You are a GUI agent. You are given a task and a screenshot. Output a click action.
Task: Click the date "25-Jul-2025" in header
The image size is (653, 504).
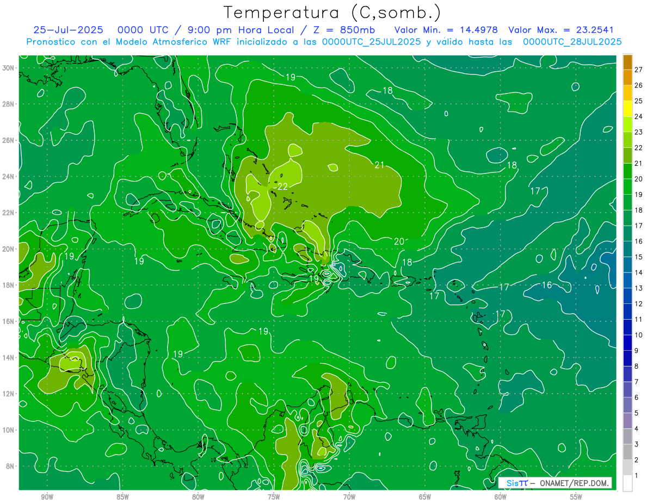[69, 30]
